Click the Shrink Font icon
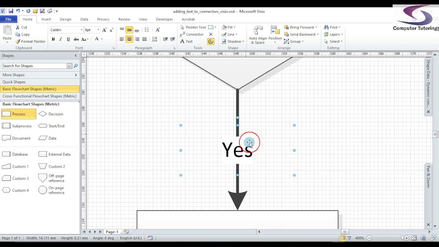Image resolution: width=439 pixels, height=247 pixels. coord(111,30)
